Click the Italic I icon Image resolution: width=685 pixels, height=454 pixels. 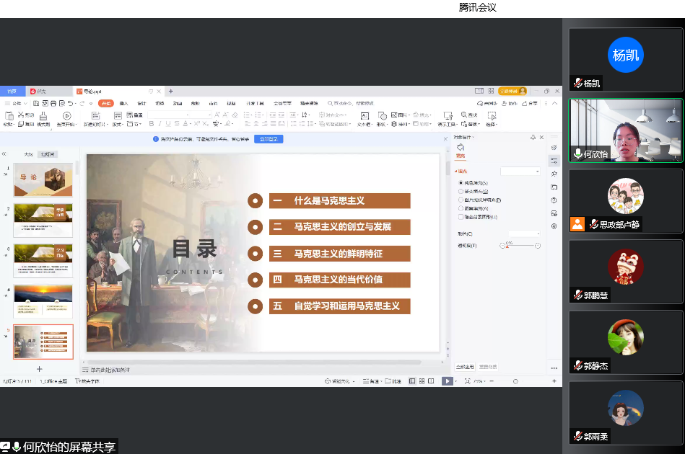click(x=160, y=124)
